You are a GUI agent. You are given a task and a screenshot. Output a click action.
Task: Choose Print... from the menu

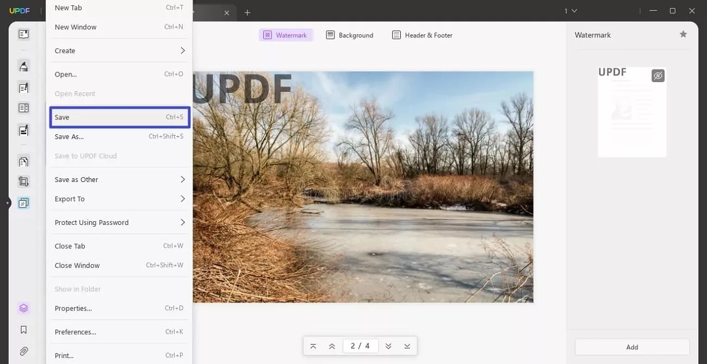click(x=119, y=355)
